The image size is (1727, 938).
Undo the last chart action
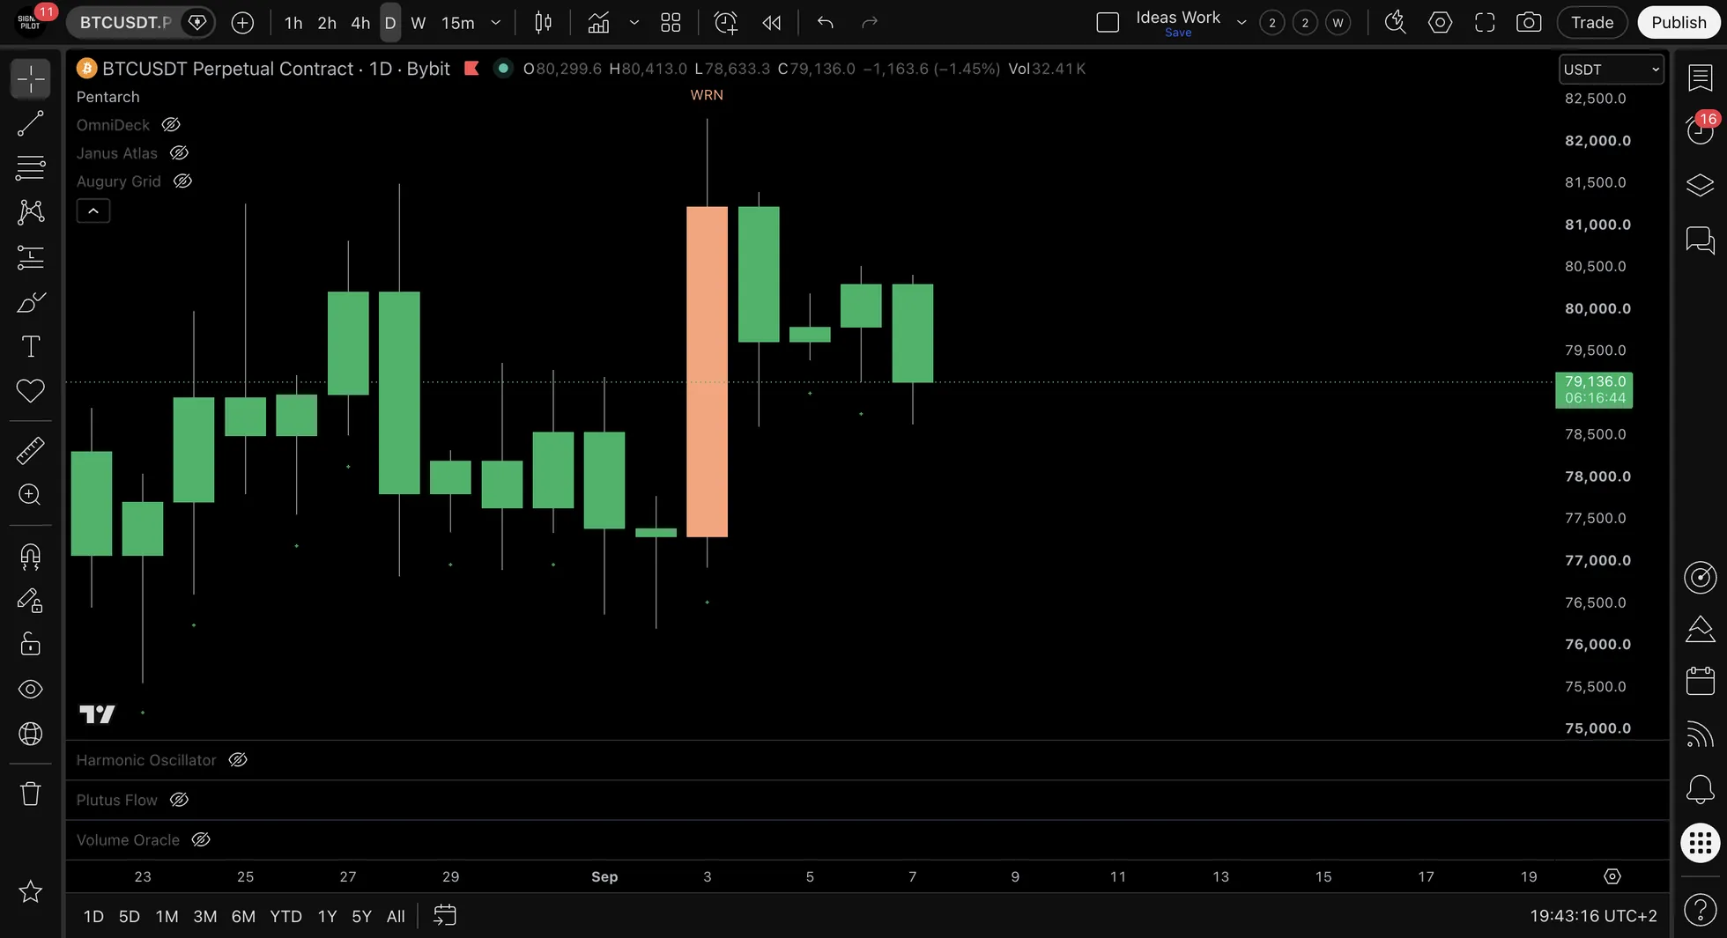click(825, 23)
